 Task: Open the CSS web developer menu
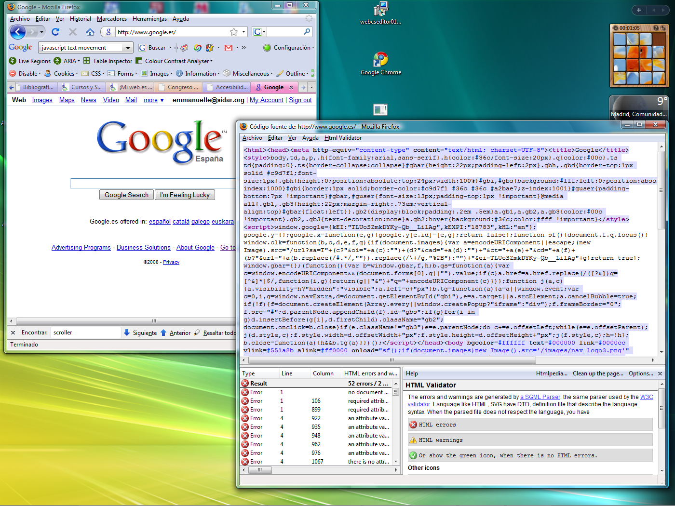click(x=93, y=73)
